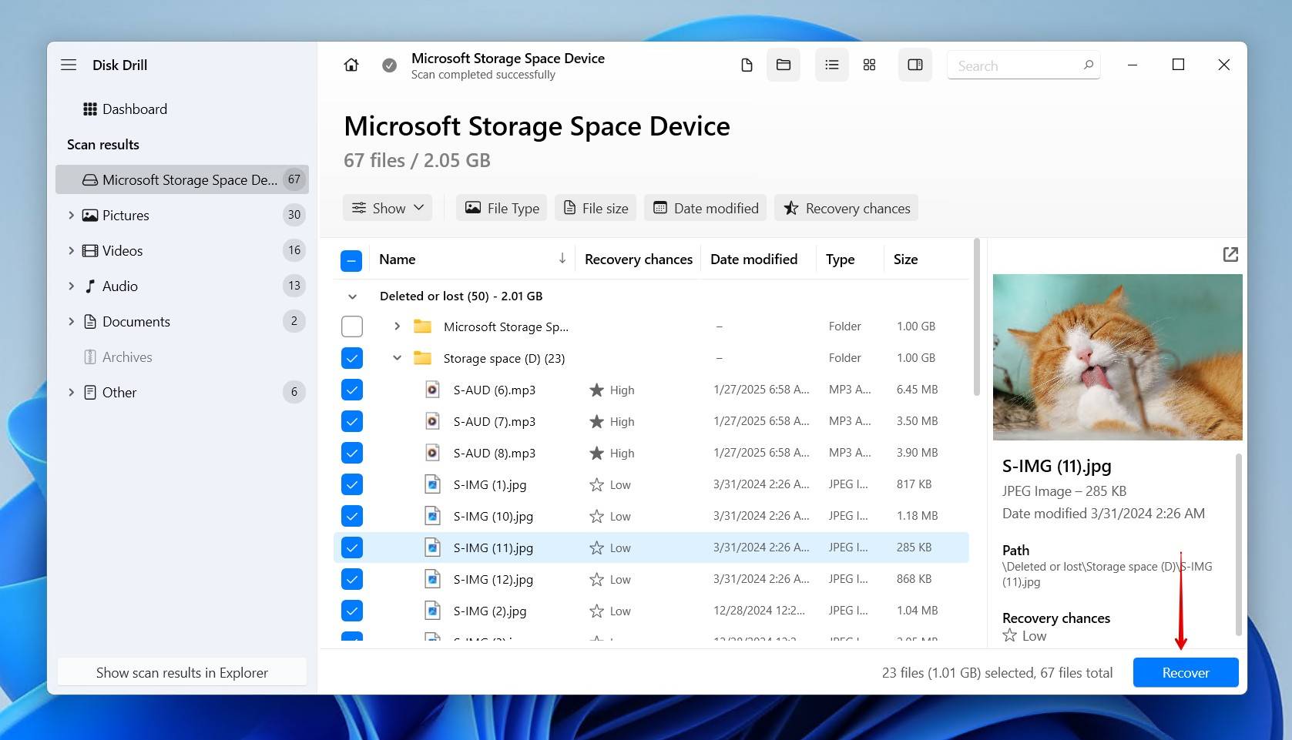The image size is (1292, 740).
Task: Click the Recover button
Action: click(1185, 672)
